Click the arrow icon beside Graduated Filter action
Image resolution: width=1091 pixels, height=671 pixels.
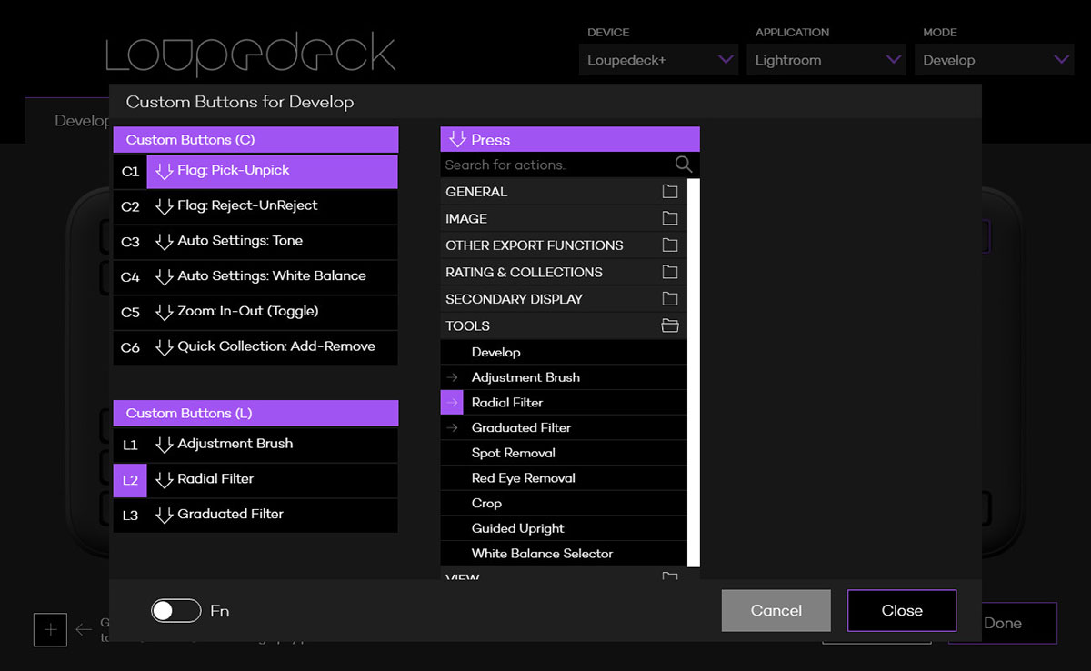pyautogui.click(x=451, y=427)
